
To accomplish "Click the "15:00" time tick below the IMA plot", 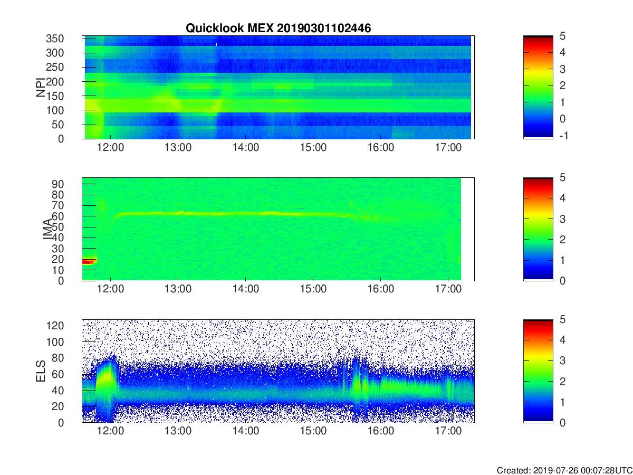I will click(313, 289).
